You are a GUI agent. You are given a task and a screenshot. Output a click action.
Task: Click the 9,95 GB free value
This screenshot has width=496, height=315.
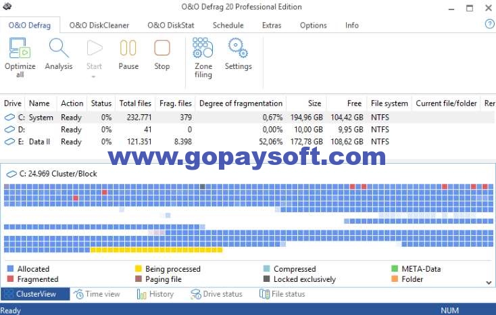350,130
